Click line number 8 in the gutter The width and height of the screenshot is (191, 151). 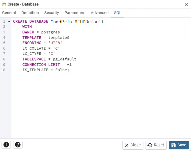4,59
